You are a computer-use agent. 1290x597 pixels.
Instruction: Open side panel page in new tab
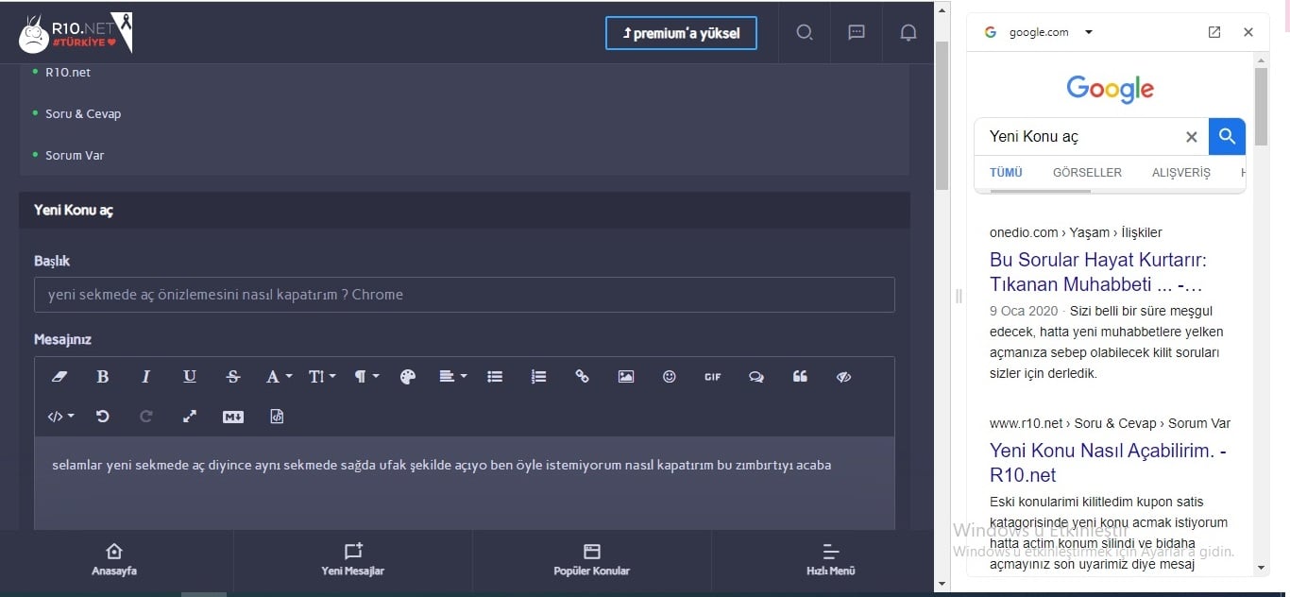point(1214,32)
